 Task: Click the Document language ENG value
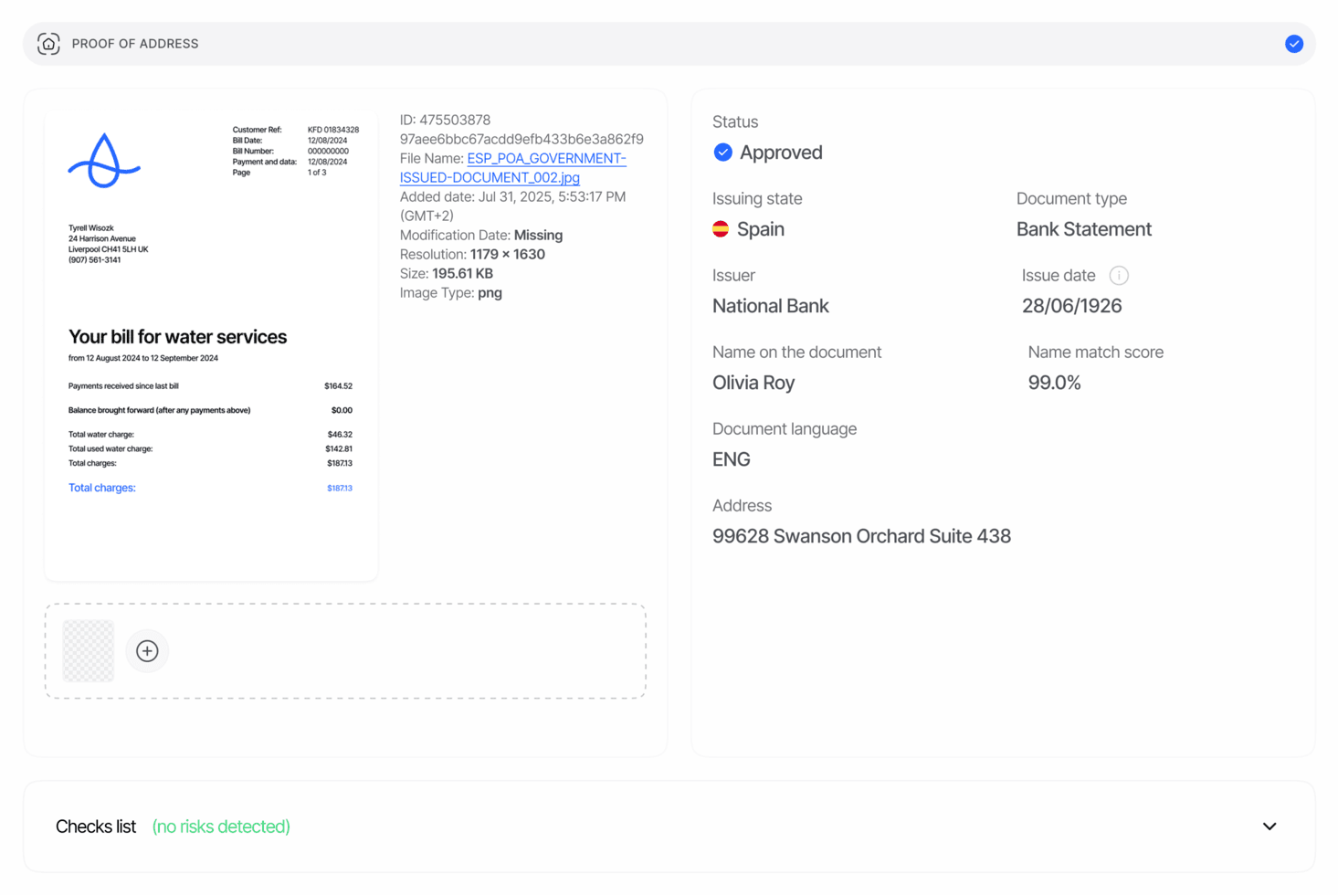[x=731, y=459]
